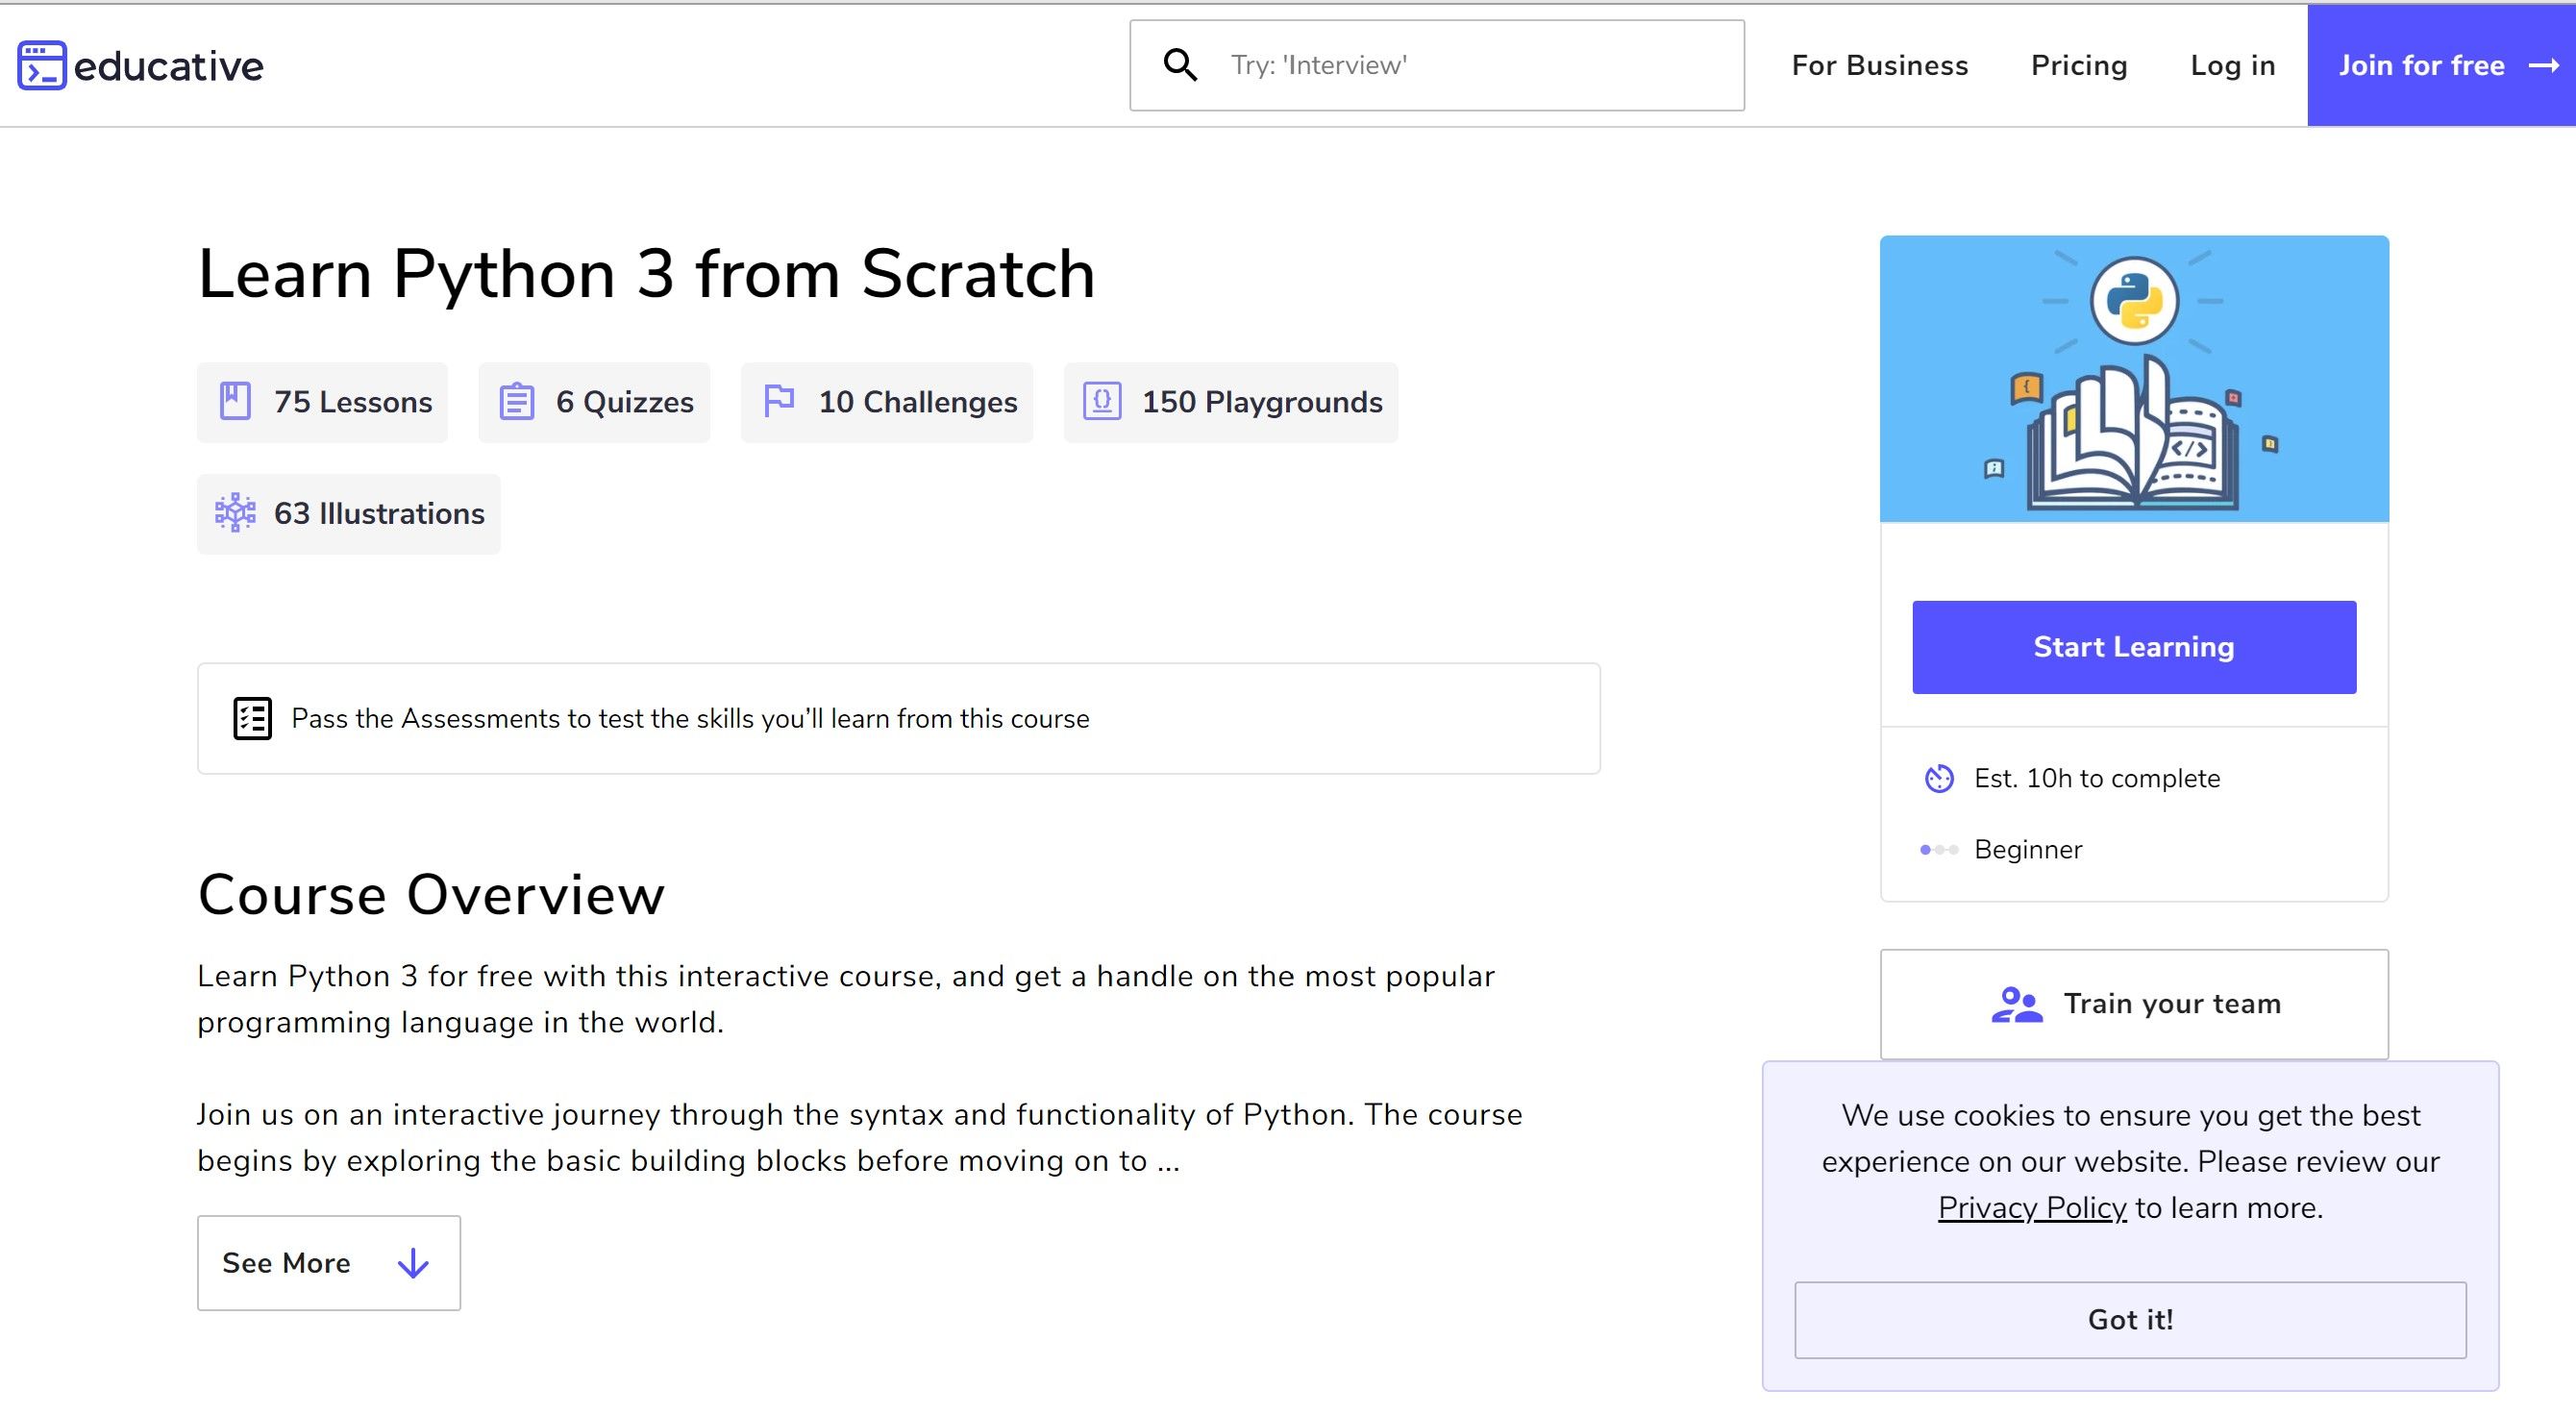Screen dimensions: 2576x1415
Task: Click the challenges flag icon
Action: coord(780,403)
